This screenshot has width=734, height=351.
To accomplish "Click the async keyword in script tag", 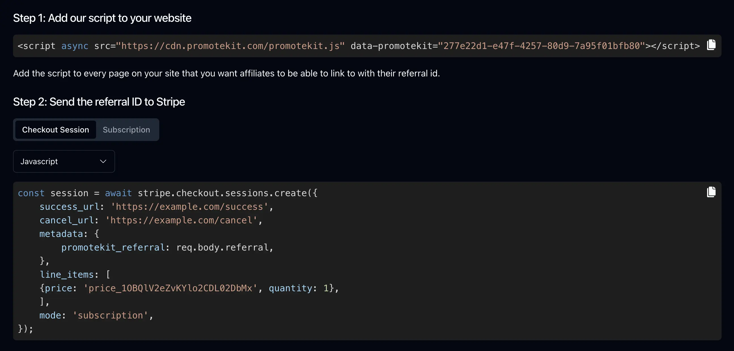I will click(x=75, y=46).
